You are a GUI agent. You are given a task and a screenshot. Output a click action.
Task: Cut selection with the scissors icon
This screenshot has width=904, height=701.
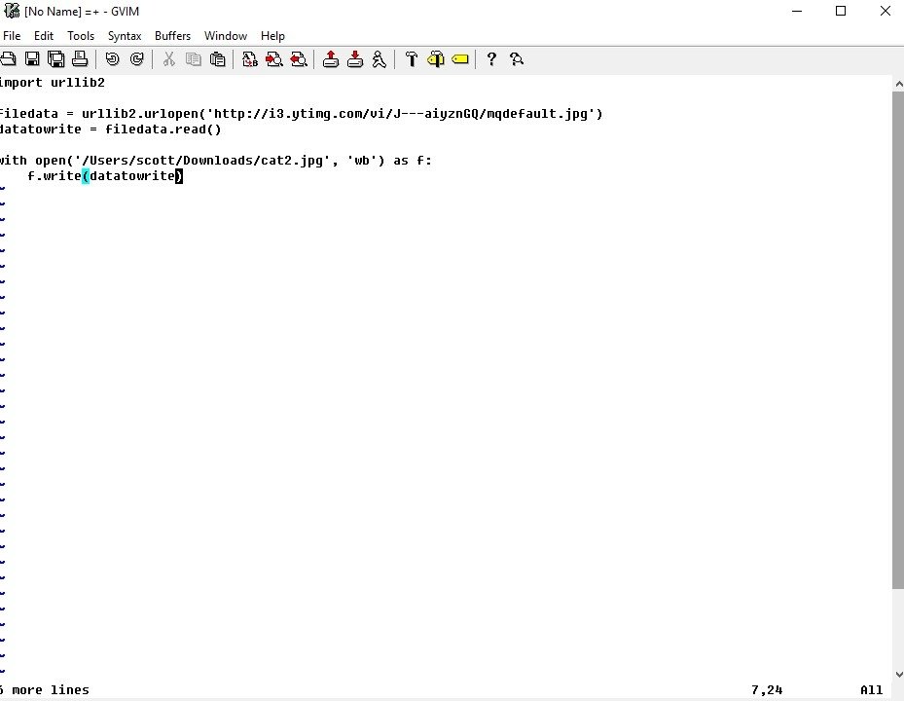(169, 58)
